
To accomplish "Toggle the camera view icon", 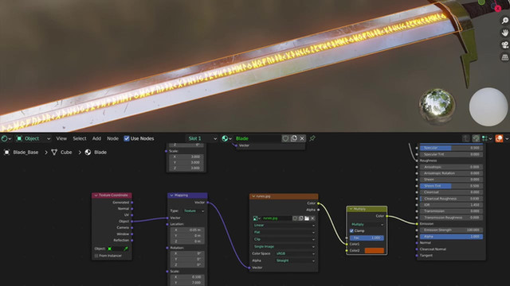I will [504, 45].
